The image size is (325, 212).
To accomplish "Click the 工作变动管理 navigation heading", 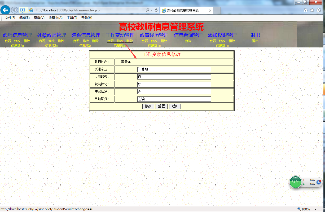I will [x=120, y=35].
